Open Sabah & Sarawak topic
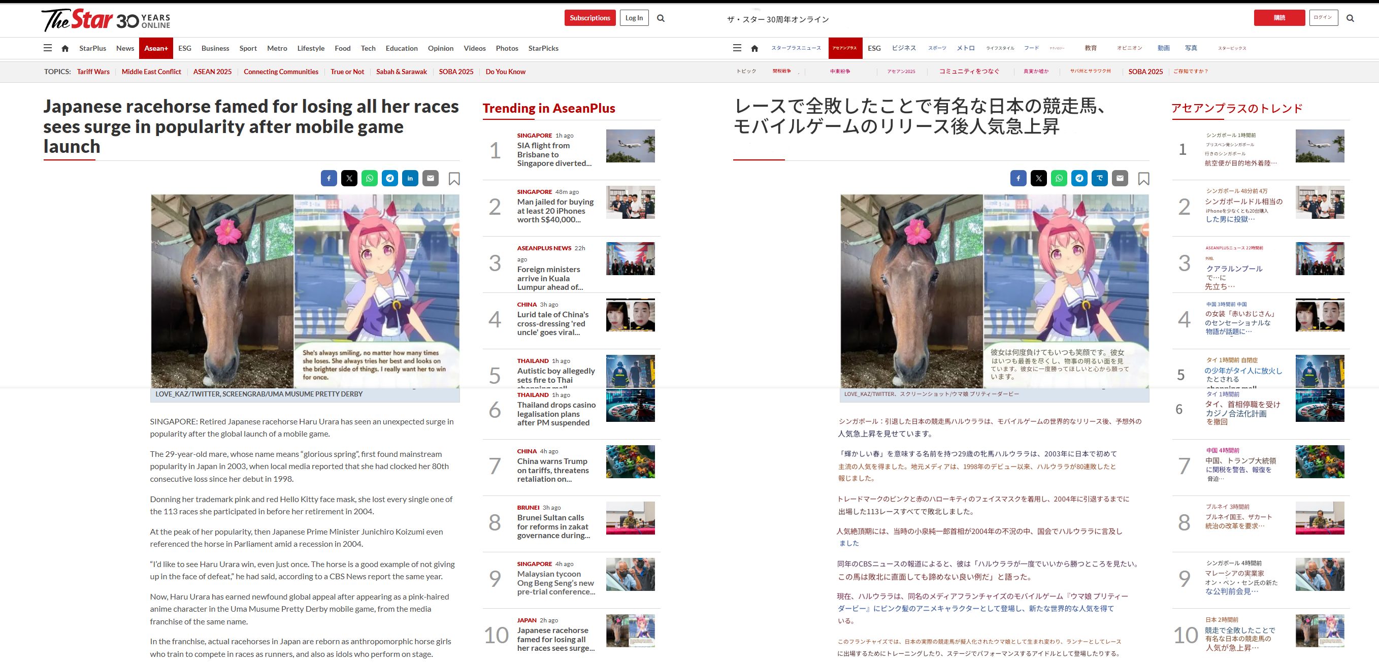1379x664 pixels. tap(402, 72)
